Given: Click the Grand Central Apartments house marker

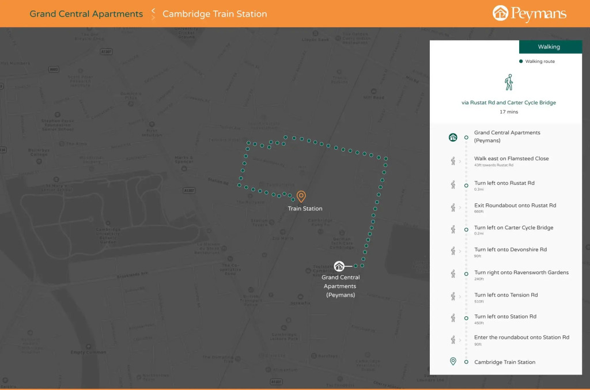Looking at the screenshot, I should pos(339,266).
